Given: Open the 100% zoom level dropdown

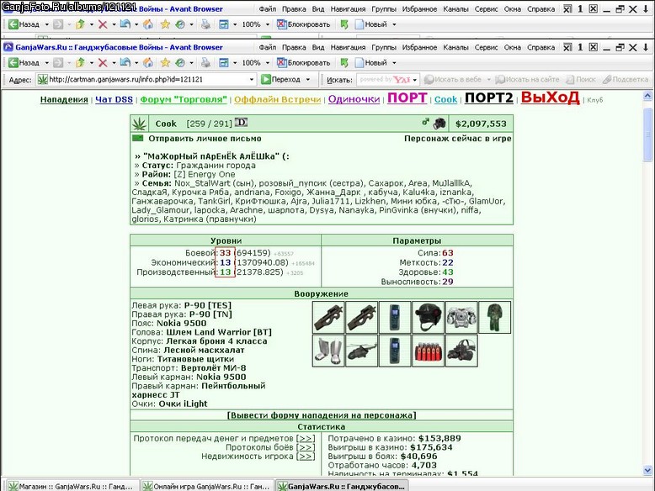Looking at the screenshot, I should (268, 62).
